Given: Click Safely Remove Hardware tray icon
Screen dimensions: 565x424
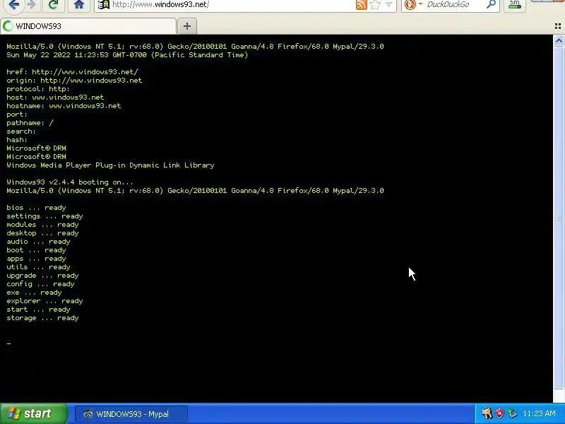Looking at the screenshot, I should (512, 413).
